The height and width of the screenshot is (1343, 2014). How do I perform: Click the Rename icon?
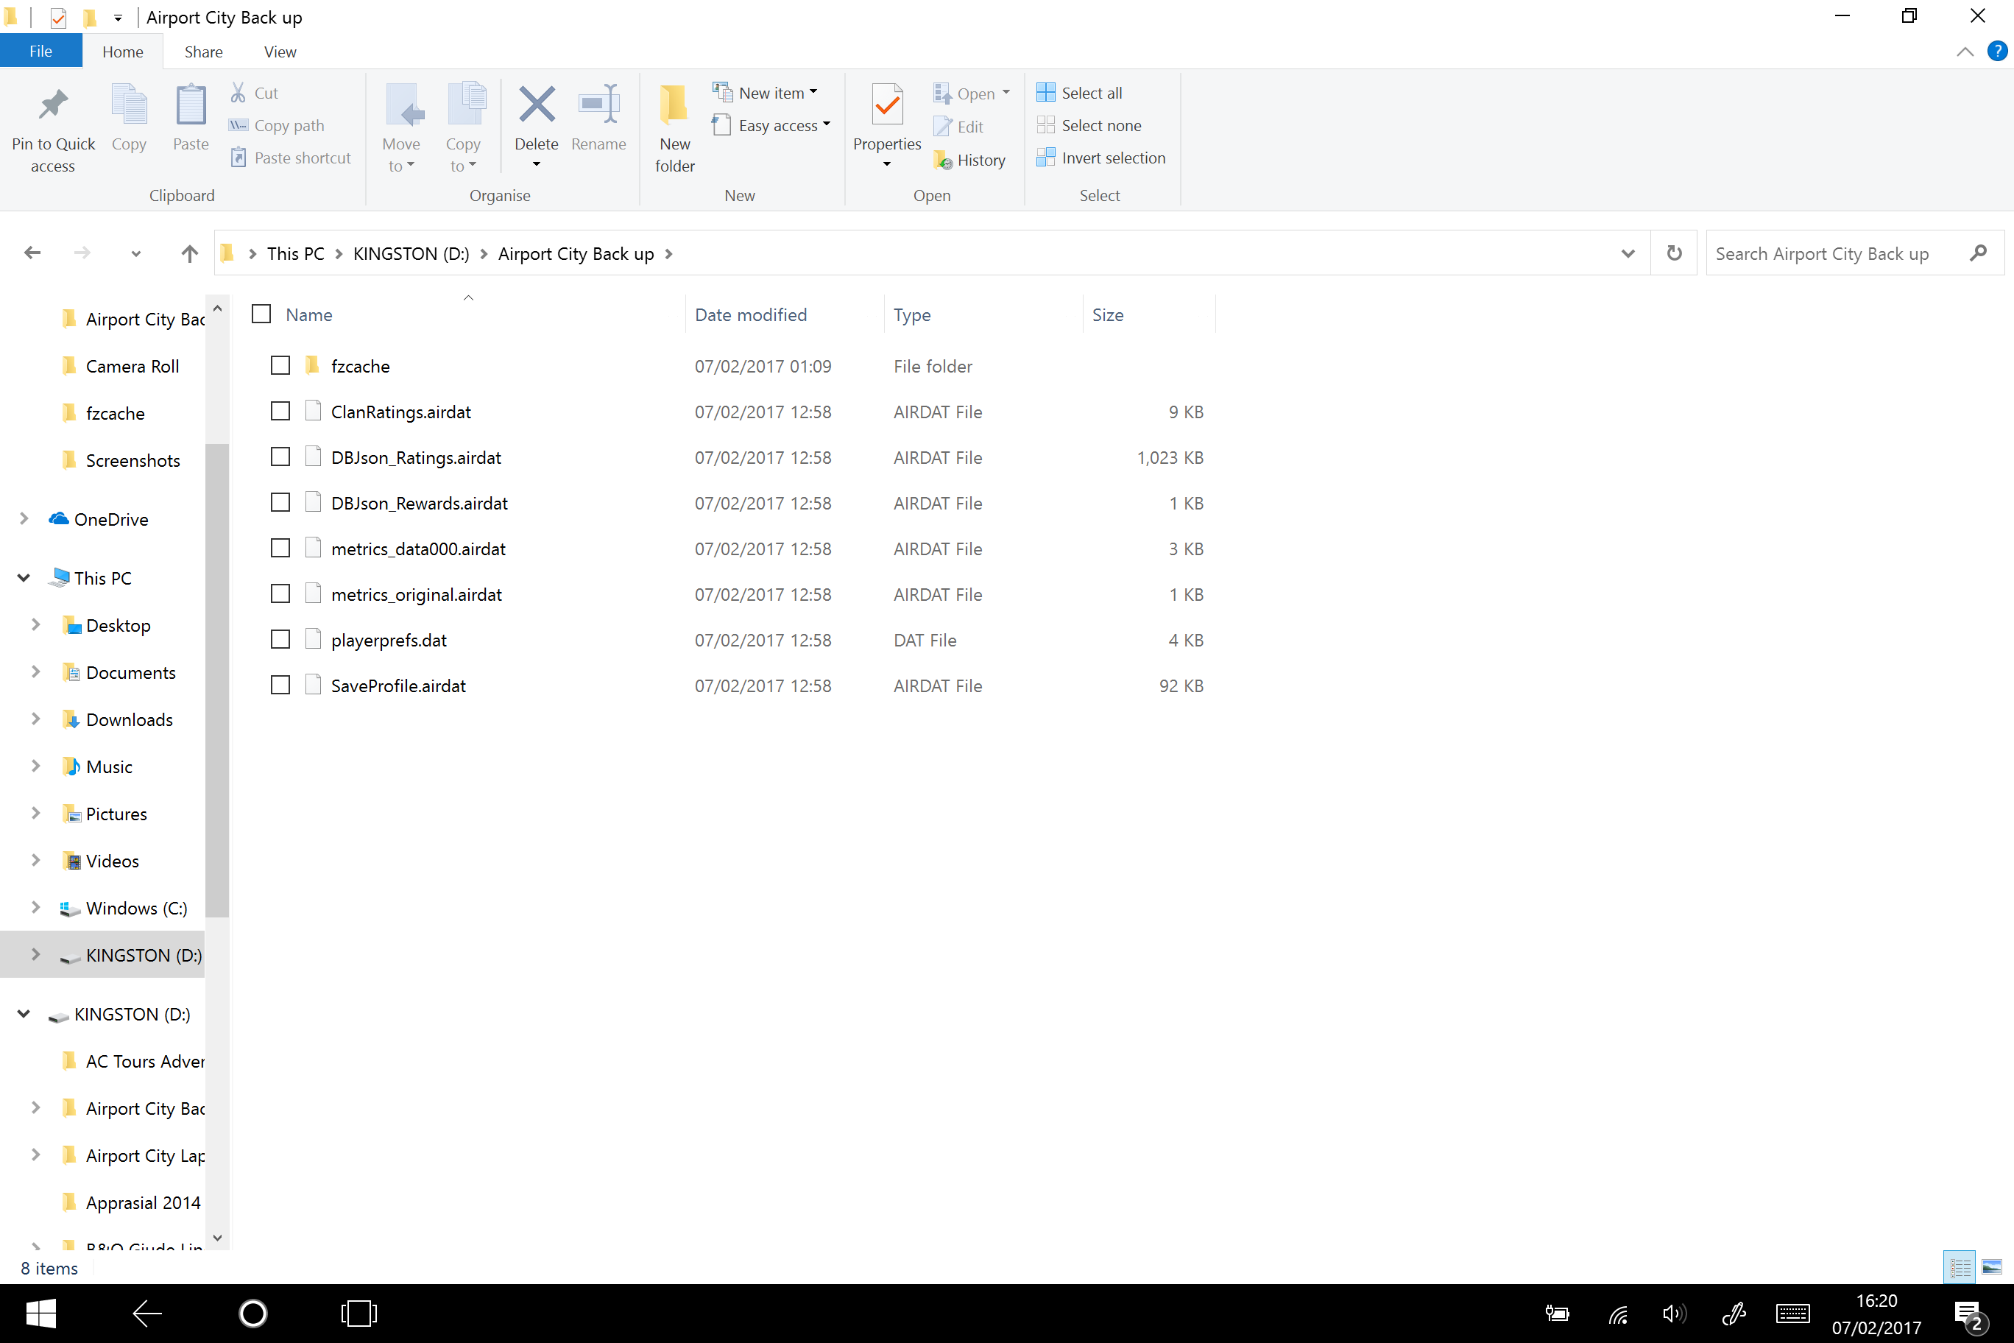pos(598,105)
